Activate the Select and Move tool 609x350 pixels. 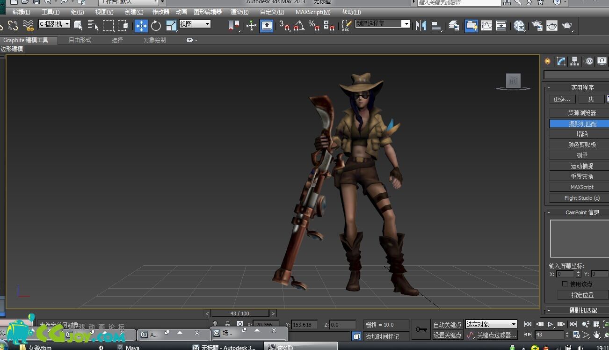tap(141, 25)
